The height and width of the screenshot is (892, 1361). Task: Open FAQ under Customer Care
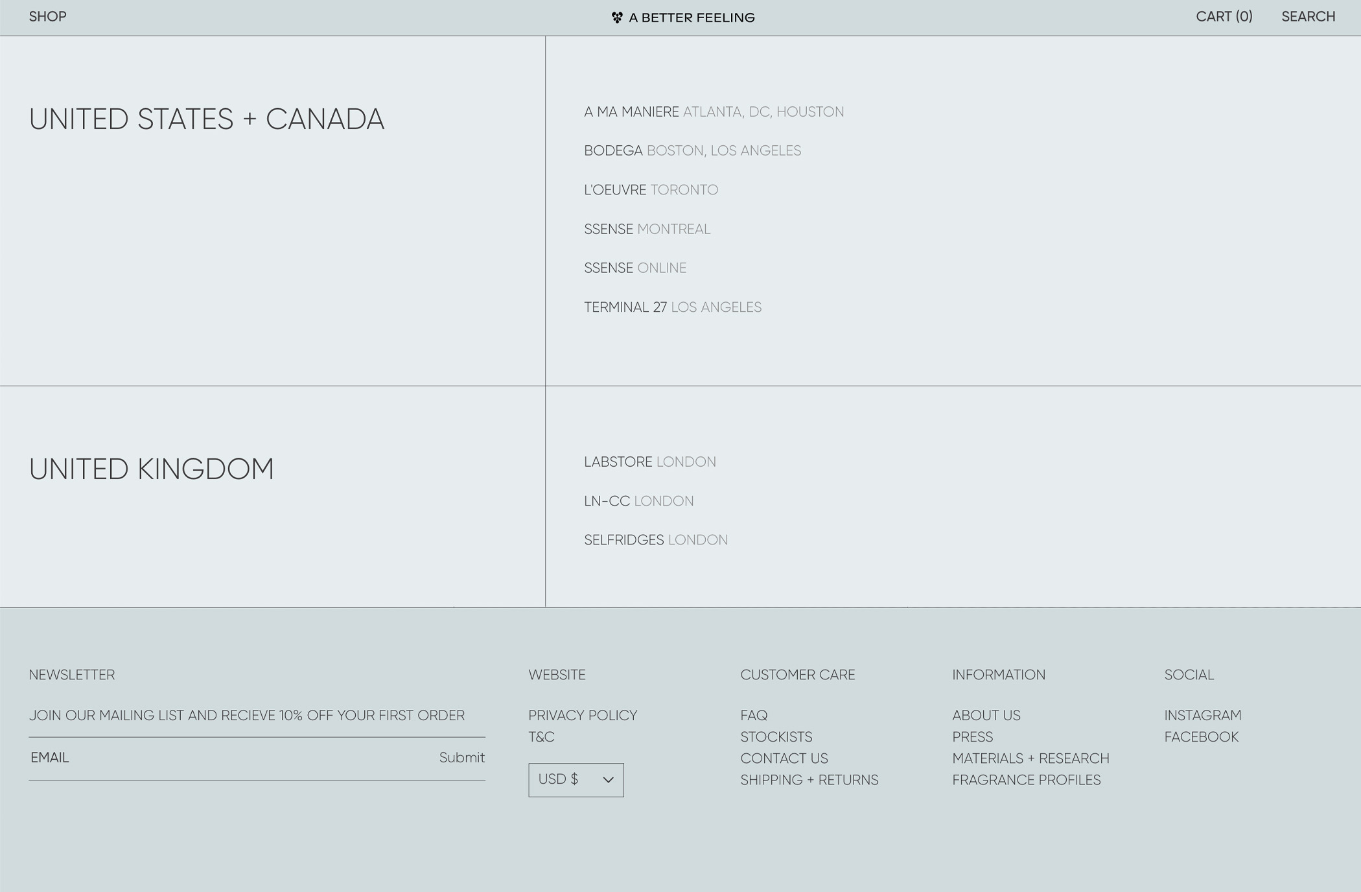(x=754, y=715)
